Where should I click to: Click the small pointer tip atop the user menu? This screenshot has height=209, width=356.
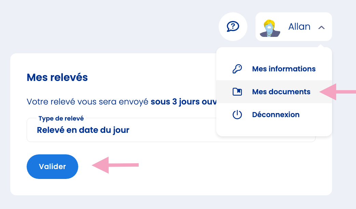(321, 46)
